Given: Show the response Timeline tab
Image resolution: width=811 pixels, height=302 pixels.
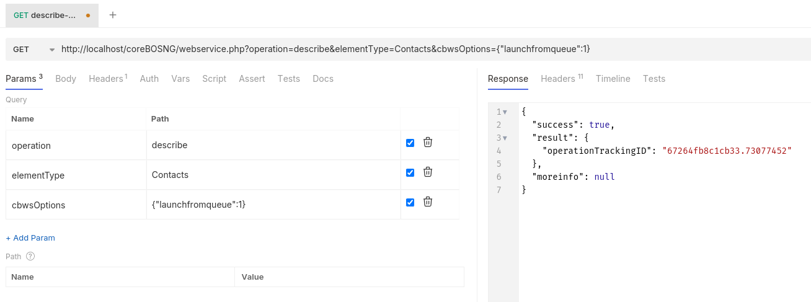Looking at the screenshot, I should [613, 79].
